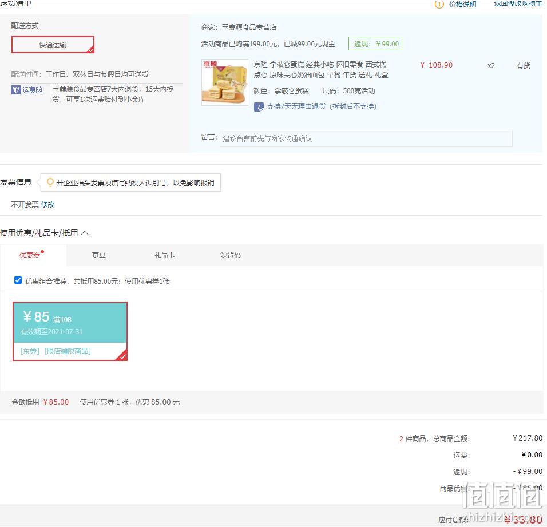Collapse the 使用优惠/礼品卡/抵用 section

coord(85,233)
